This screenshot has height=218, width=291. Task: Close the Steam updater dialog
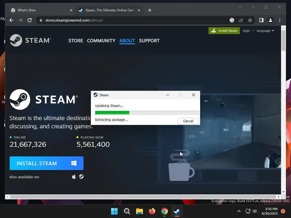(193, 95)
